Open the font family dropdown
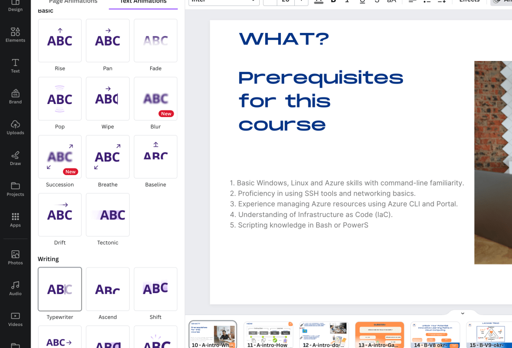Viewport: 512px width, 348px height. (x=224, y=1)
